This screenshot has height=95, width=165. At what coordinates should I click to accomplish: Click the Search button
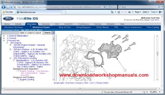pos(47,33)
